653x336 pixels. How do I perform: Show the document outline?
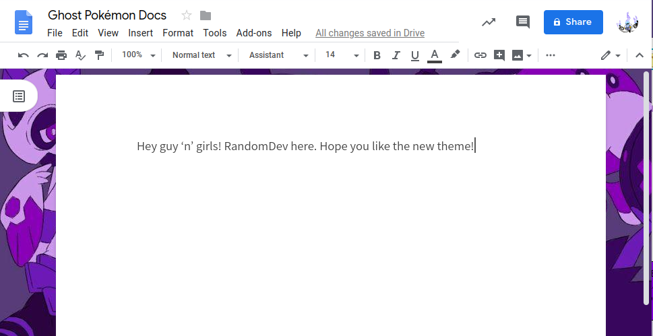click(x=19, y=96)
